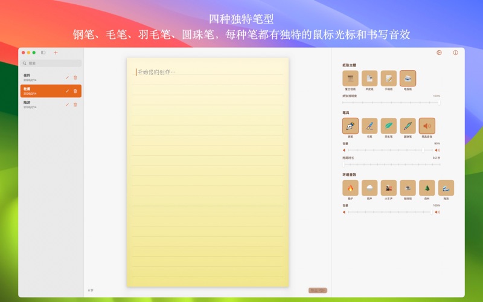This screenshot has width=483, height=302.
Task: Toggle the 森林 forest ambient sound
Action: coord(427,188)
